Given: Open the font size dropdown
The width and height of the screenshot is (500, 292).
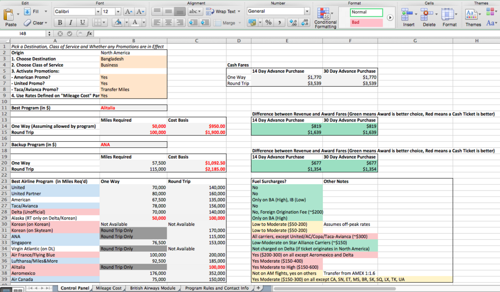Looking at the screenshot, I should pos(118,11).
